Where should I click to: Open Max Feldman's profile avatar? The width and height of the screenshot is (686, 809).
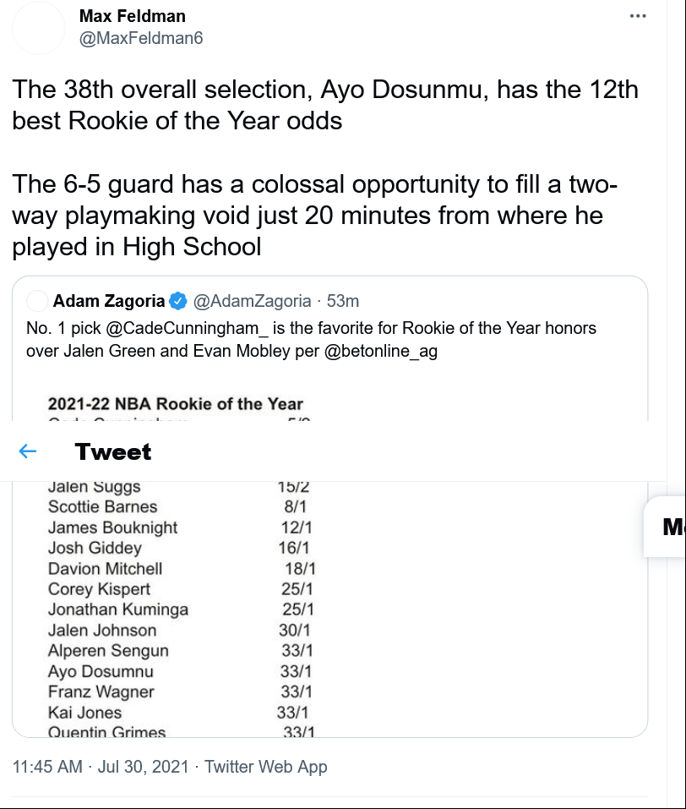[39, 28]
